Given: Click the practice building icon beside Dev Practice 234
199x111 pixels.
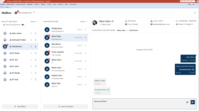Looking at the screenshot, I should (16, 13).
